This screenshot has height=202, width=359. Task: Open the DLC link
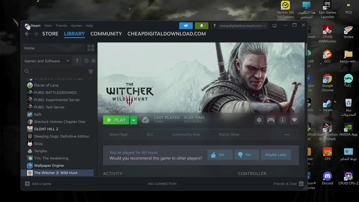pyautogui.click(x=150, y=134)
